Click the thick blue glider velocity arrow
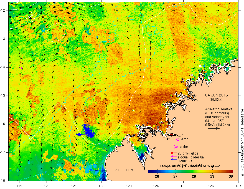The height and width of the screenshot is (189, 244). [81, 134]
